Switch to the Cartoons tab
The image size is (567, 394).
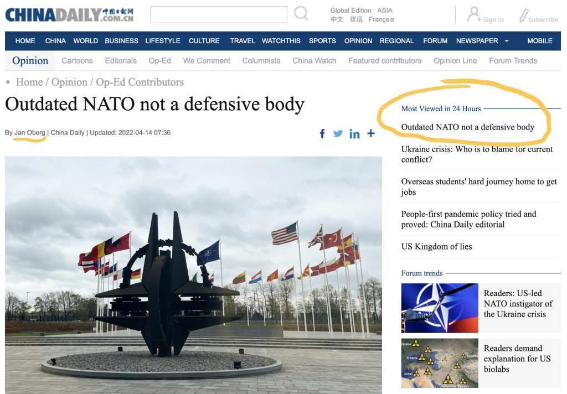click(77, 61)
